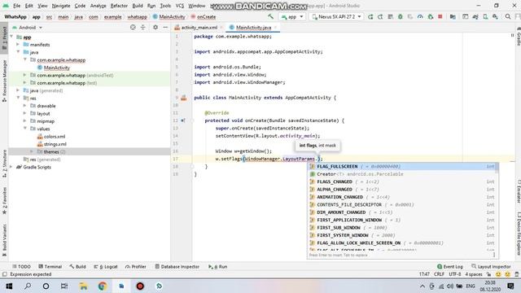
Task: Expand the manifests folder
Action: (18, 45)
